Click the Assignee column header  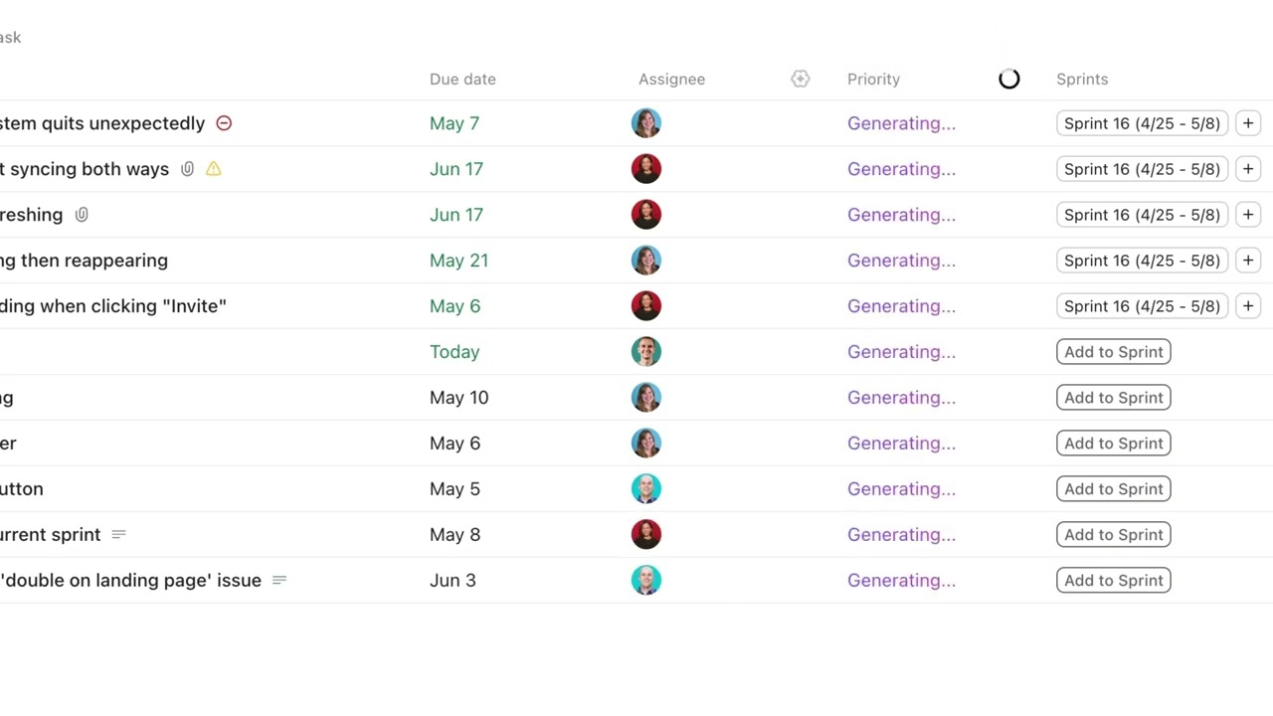pyautogui.click(x=671, y=79)
